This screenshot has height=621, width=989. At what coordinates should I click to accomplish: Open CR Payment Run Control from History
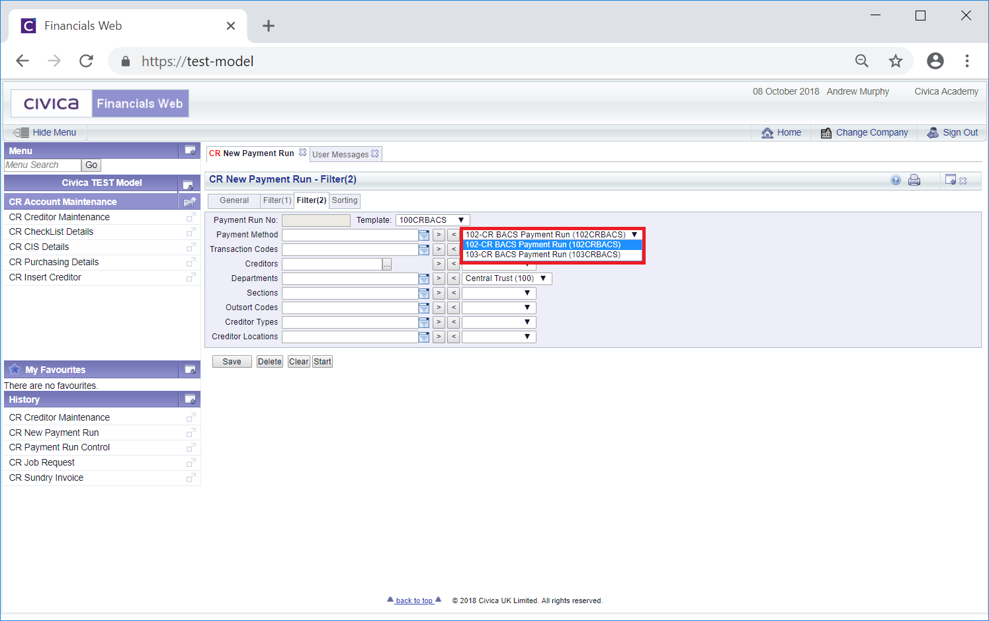(x=60, y=447)
